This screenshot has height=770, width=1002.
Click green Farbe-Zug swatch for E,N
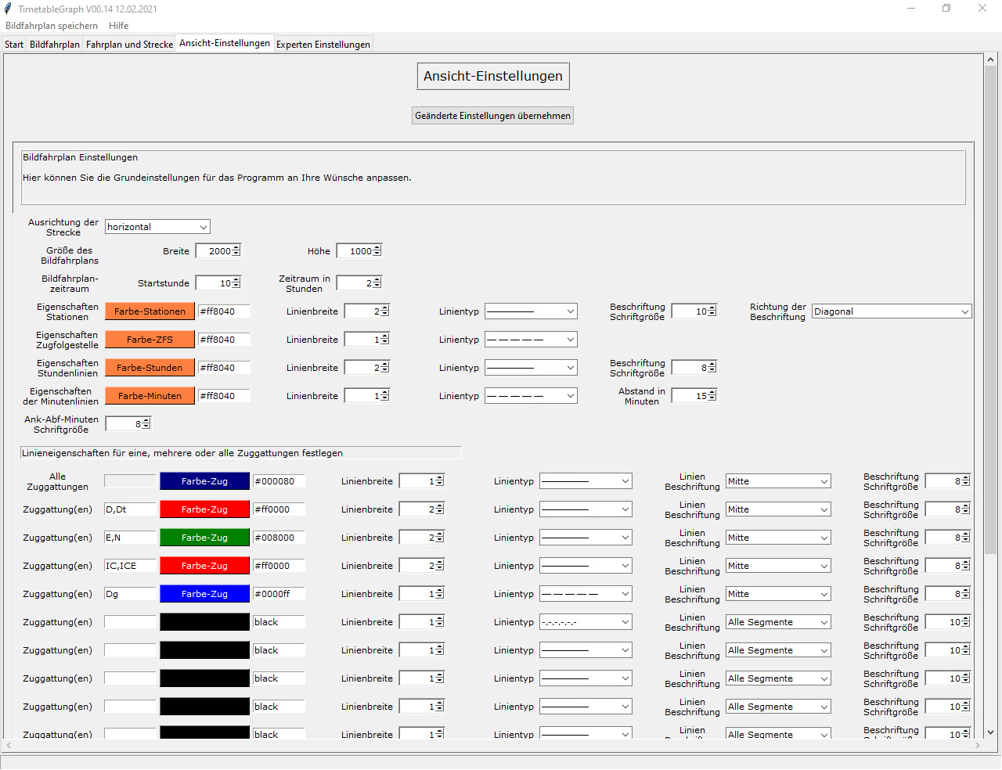point(204,538)
